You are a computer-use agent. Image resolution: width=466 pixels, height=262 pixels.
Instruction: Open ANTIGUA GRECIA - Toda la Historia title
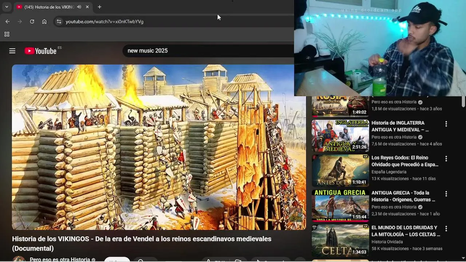(x=403, y=196)
